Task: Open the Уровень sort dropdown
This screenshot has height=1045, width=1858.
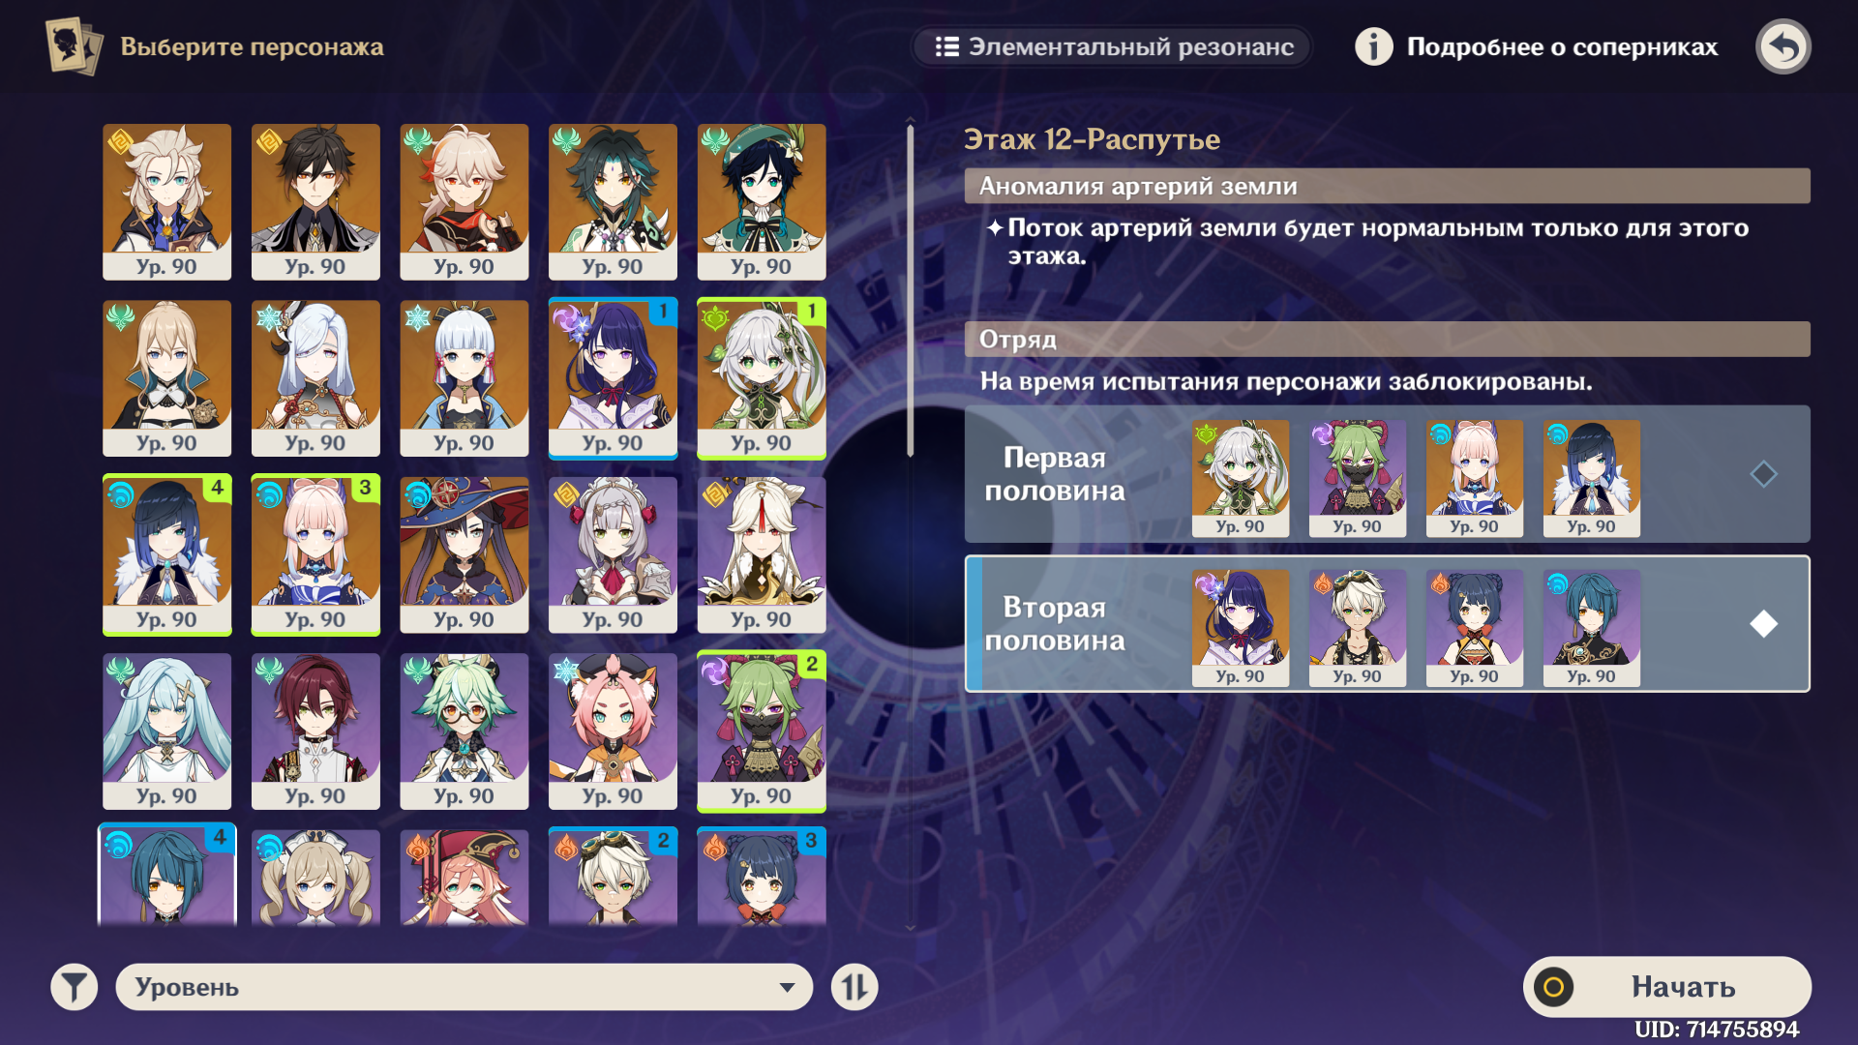Action: (464, 987)
